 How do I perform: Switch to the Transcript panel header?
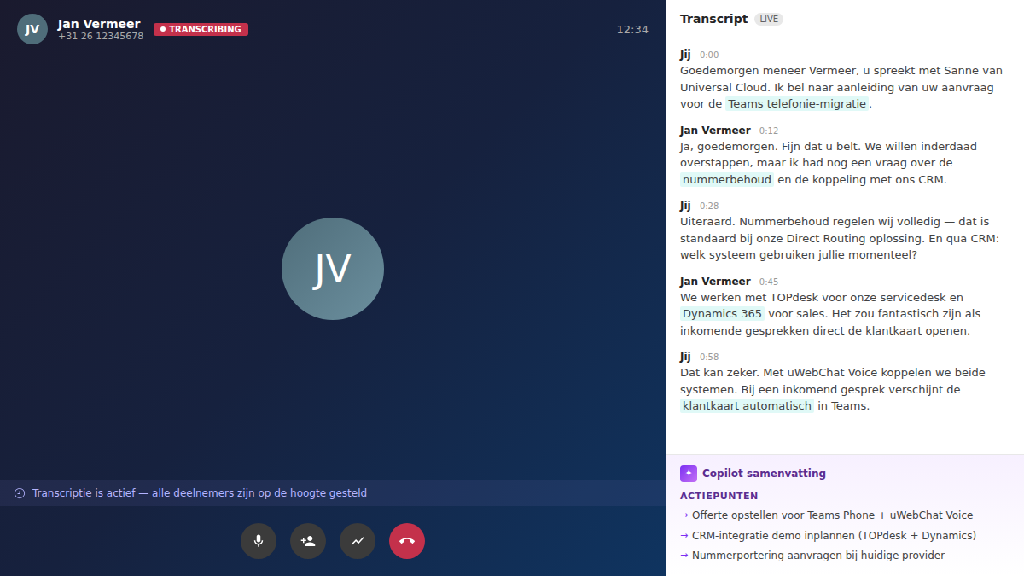(x=714, y=18)
